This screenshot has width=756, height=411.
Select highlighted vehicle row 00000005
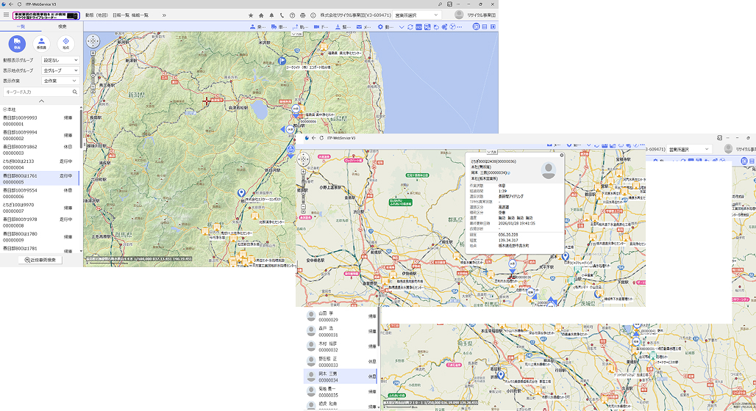click(40, 178)
